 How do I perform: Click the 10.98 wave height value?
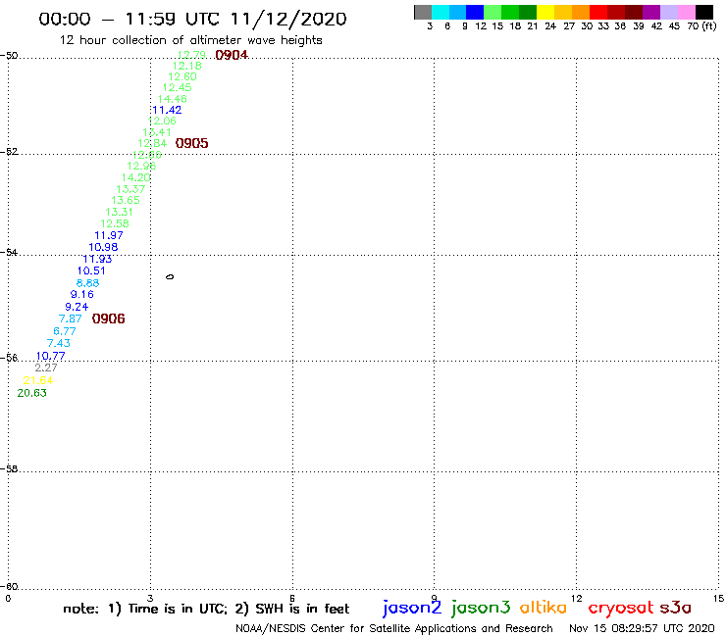[103, 248]
